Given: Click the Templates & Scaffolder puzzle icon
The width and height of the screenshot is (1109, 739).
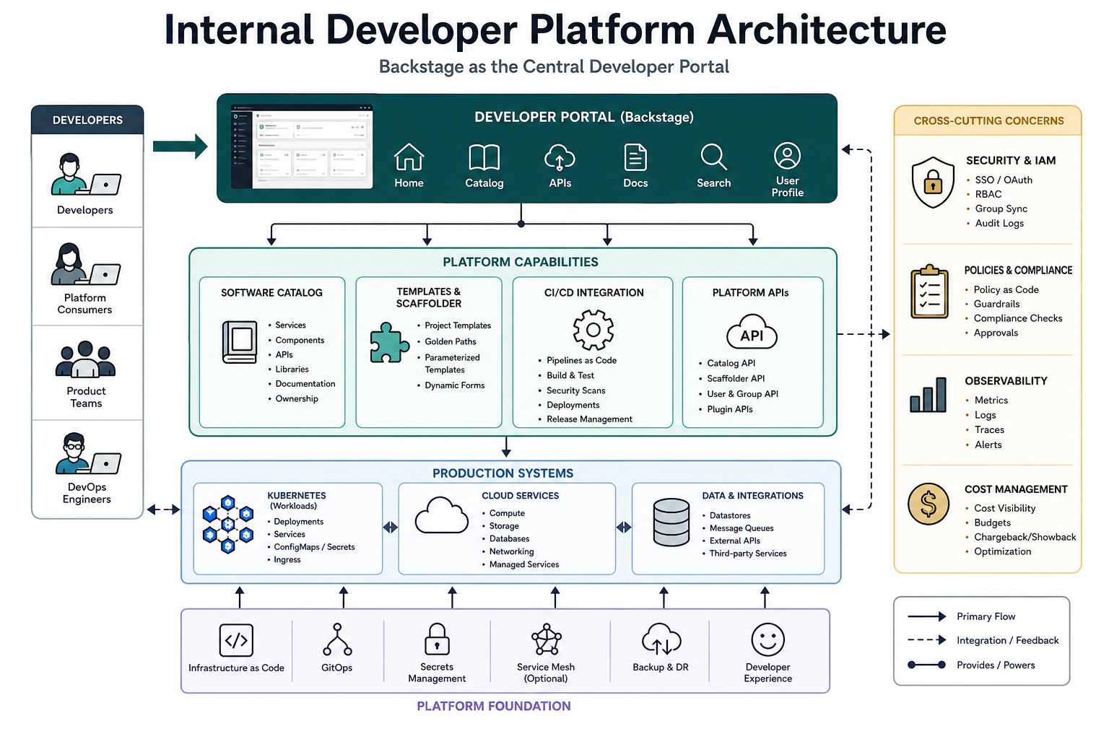Looking at the screenshot, I should pos(389,343).
